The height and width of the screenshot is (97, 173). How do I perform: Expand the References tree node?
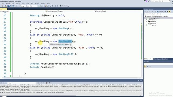pyautogui.click(x=147, y=22)
